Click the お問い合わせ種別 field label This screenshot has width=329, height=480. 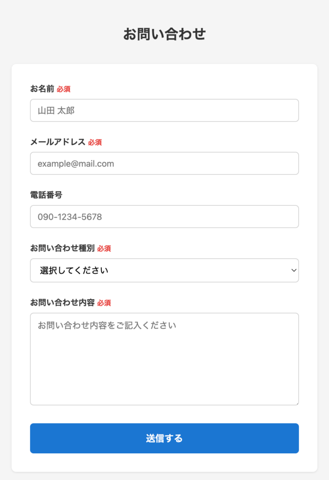(x=62, y=248)
